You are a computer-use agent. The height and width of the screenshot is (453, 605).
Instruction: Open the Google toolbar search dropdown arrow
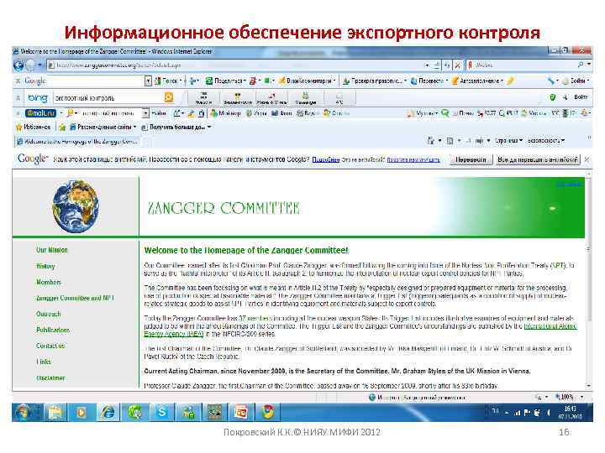click(x=148, y=81)
